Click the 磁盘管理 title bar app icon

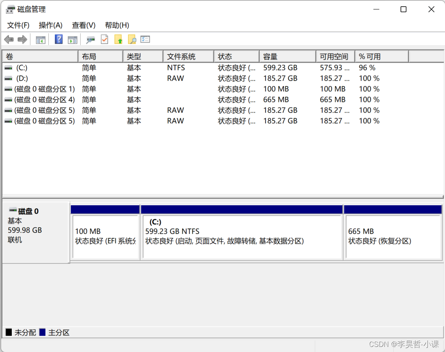pyautogui.click(x=10, y=9)
